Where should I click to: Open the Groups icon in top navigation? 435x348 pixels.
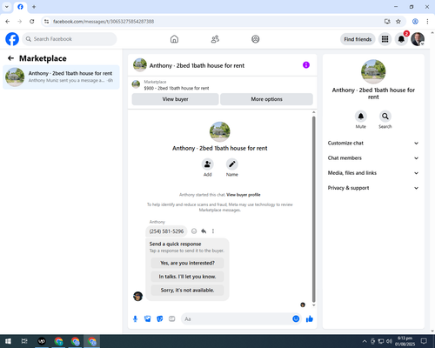[256, 39]
